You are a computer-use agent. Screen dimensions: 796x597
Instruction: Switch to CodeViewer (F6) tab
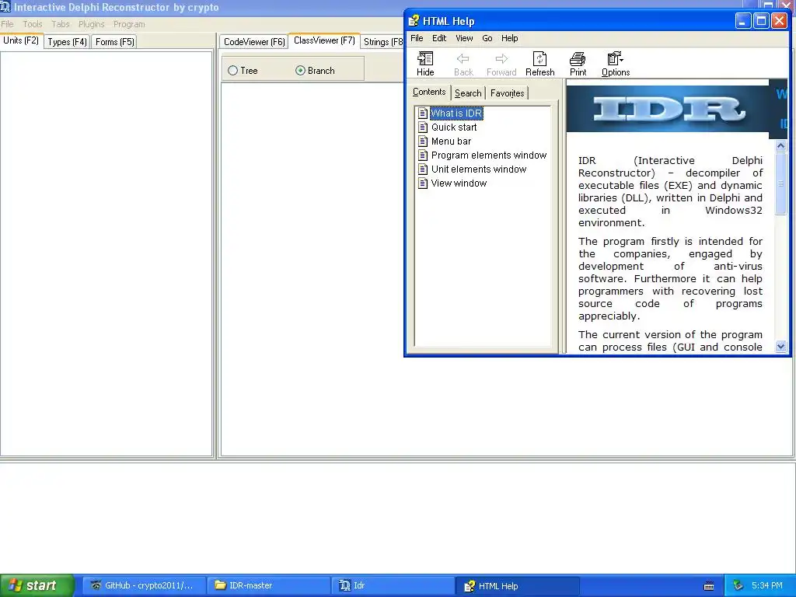tap(254, 42)
